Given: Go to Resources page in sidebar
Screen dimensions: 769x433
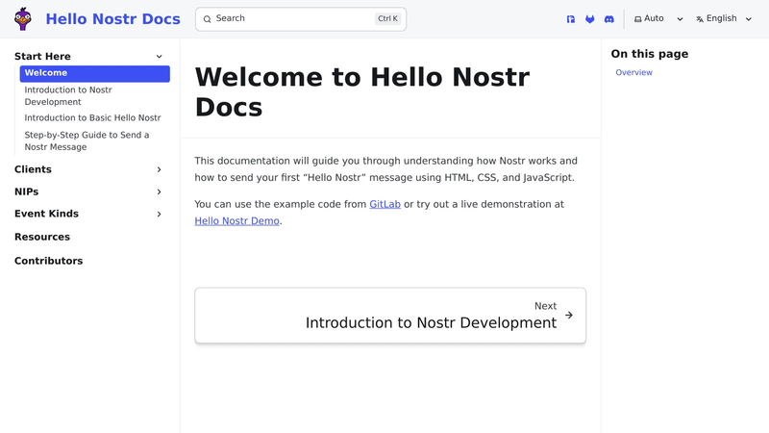Looking at the screenshot, I should pos(42,237).
